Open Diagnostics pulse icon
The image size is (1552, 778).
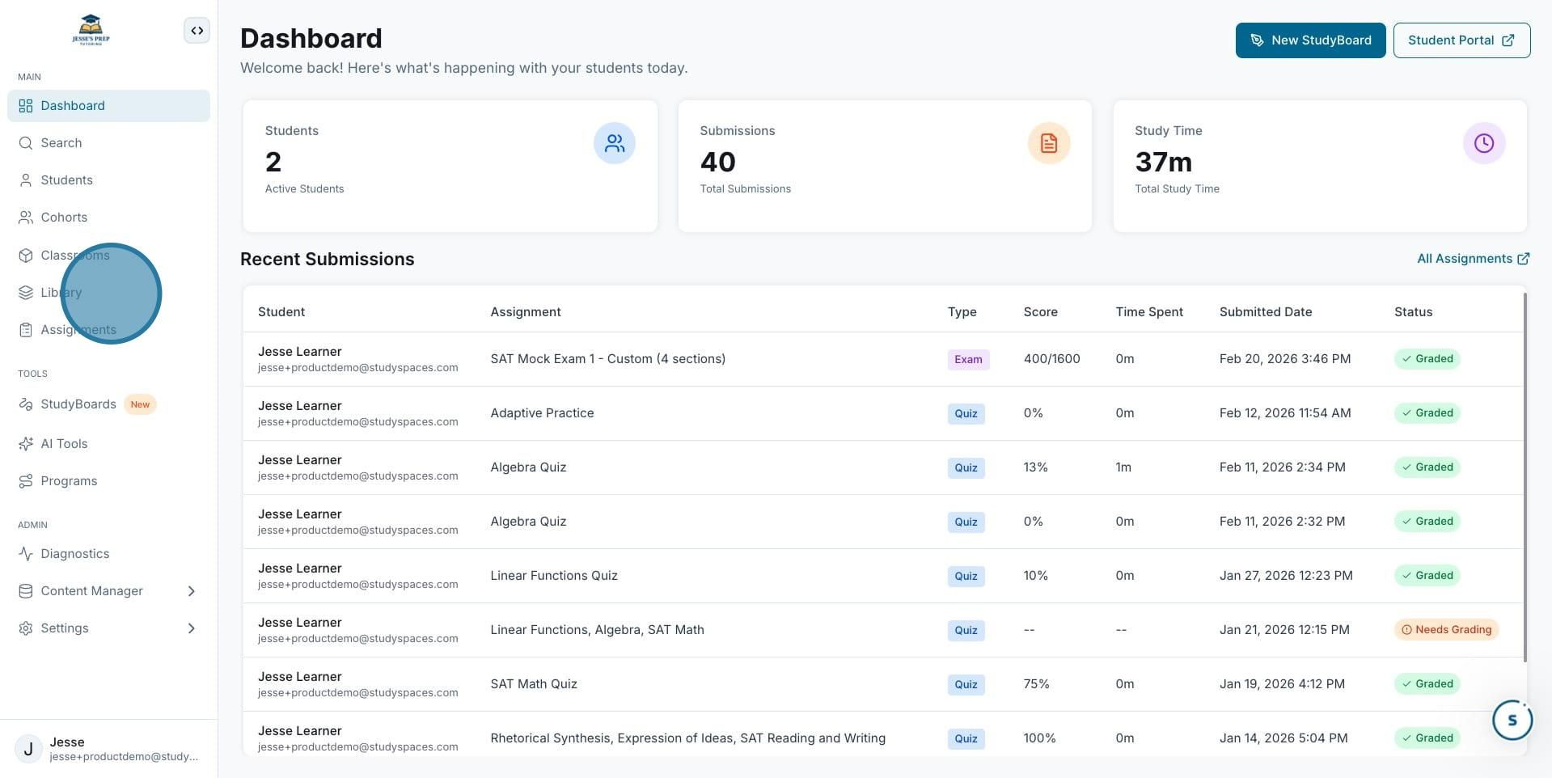(x=26, y=554)
